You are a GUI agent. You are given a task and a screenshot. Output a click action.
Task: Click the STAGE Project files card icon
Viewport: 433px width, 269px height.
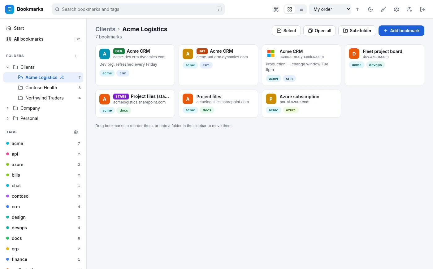[105, 99]
